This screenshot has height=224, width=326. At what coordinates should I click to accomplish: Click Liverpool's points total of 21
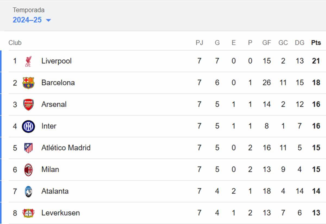click(316, 61)
